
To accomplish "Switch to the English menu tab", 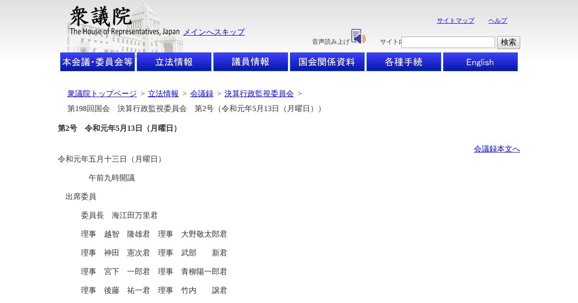I will point(480,62).
